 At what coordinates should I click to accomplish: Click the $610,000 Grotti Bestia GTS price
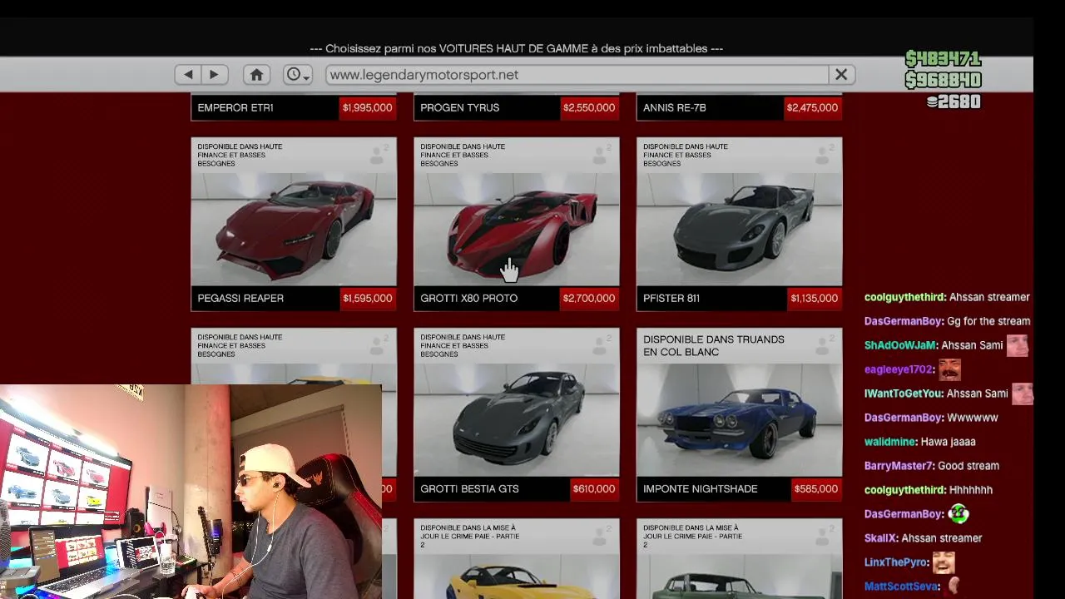pyautogui.click(x=594, y=488)
